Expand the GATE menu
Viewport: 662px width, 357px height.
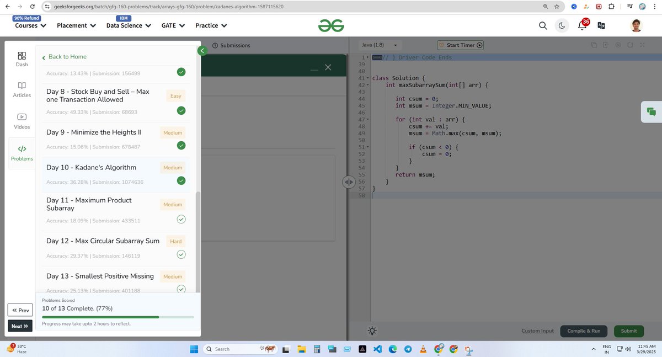point(173,25)
